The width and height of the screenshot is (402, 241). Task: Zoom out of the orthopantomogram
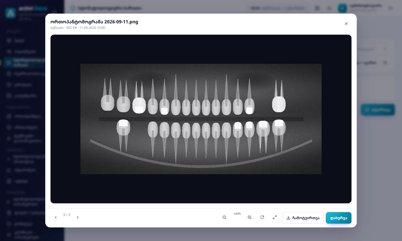coord(225,217)
